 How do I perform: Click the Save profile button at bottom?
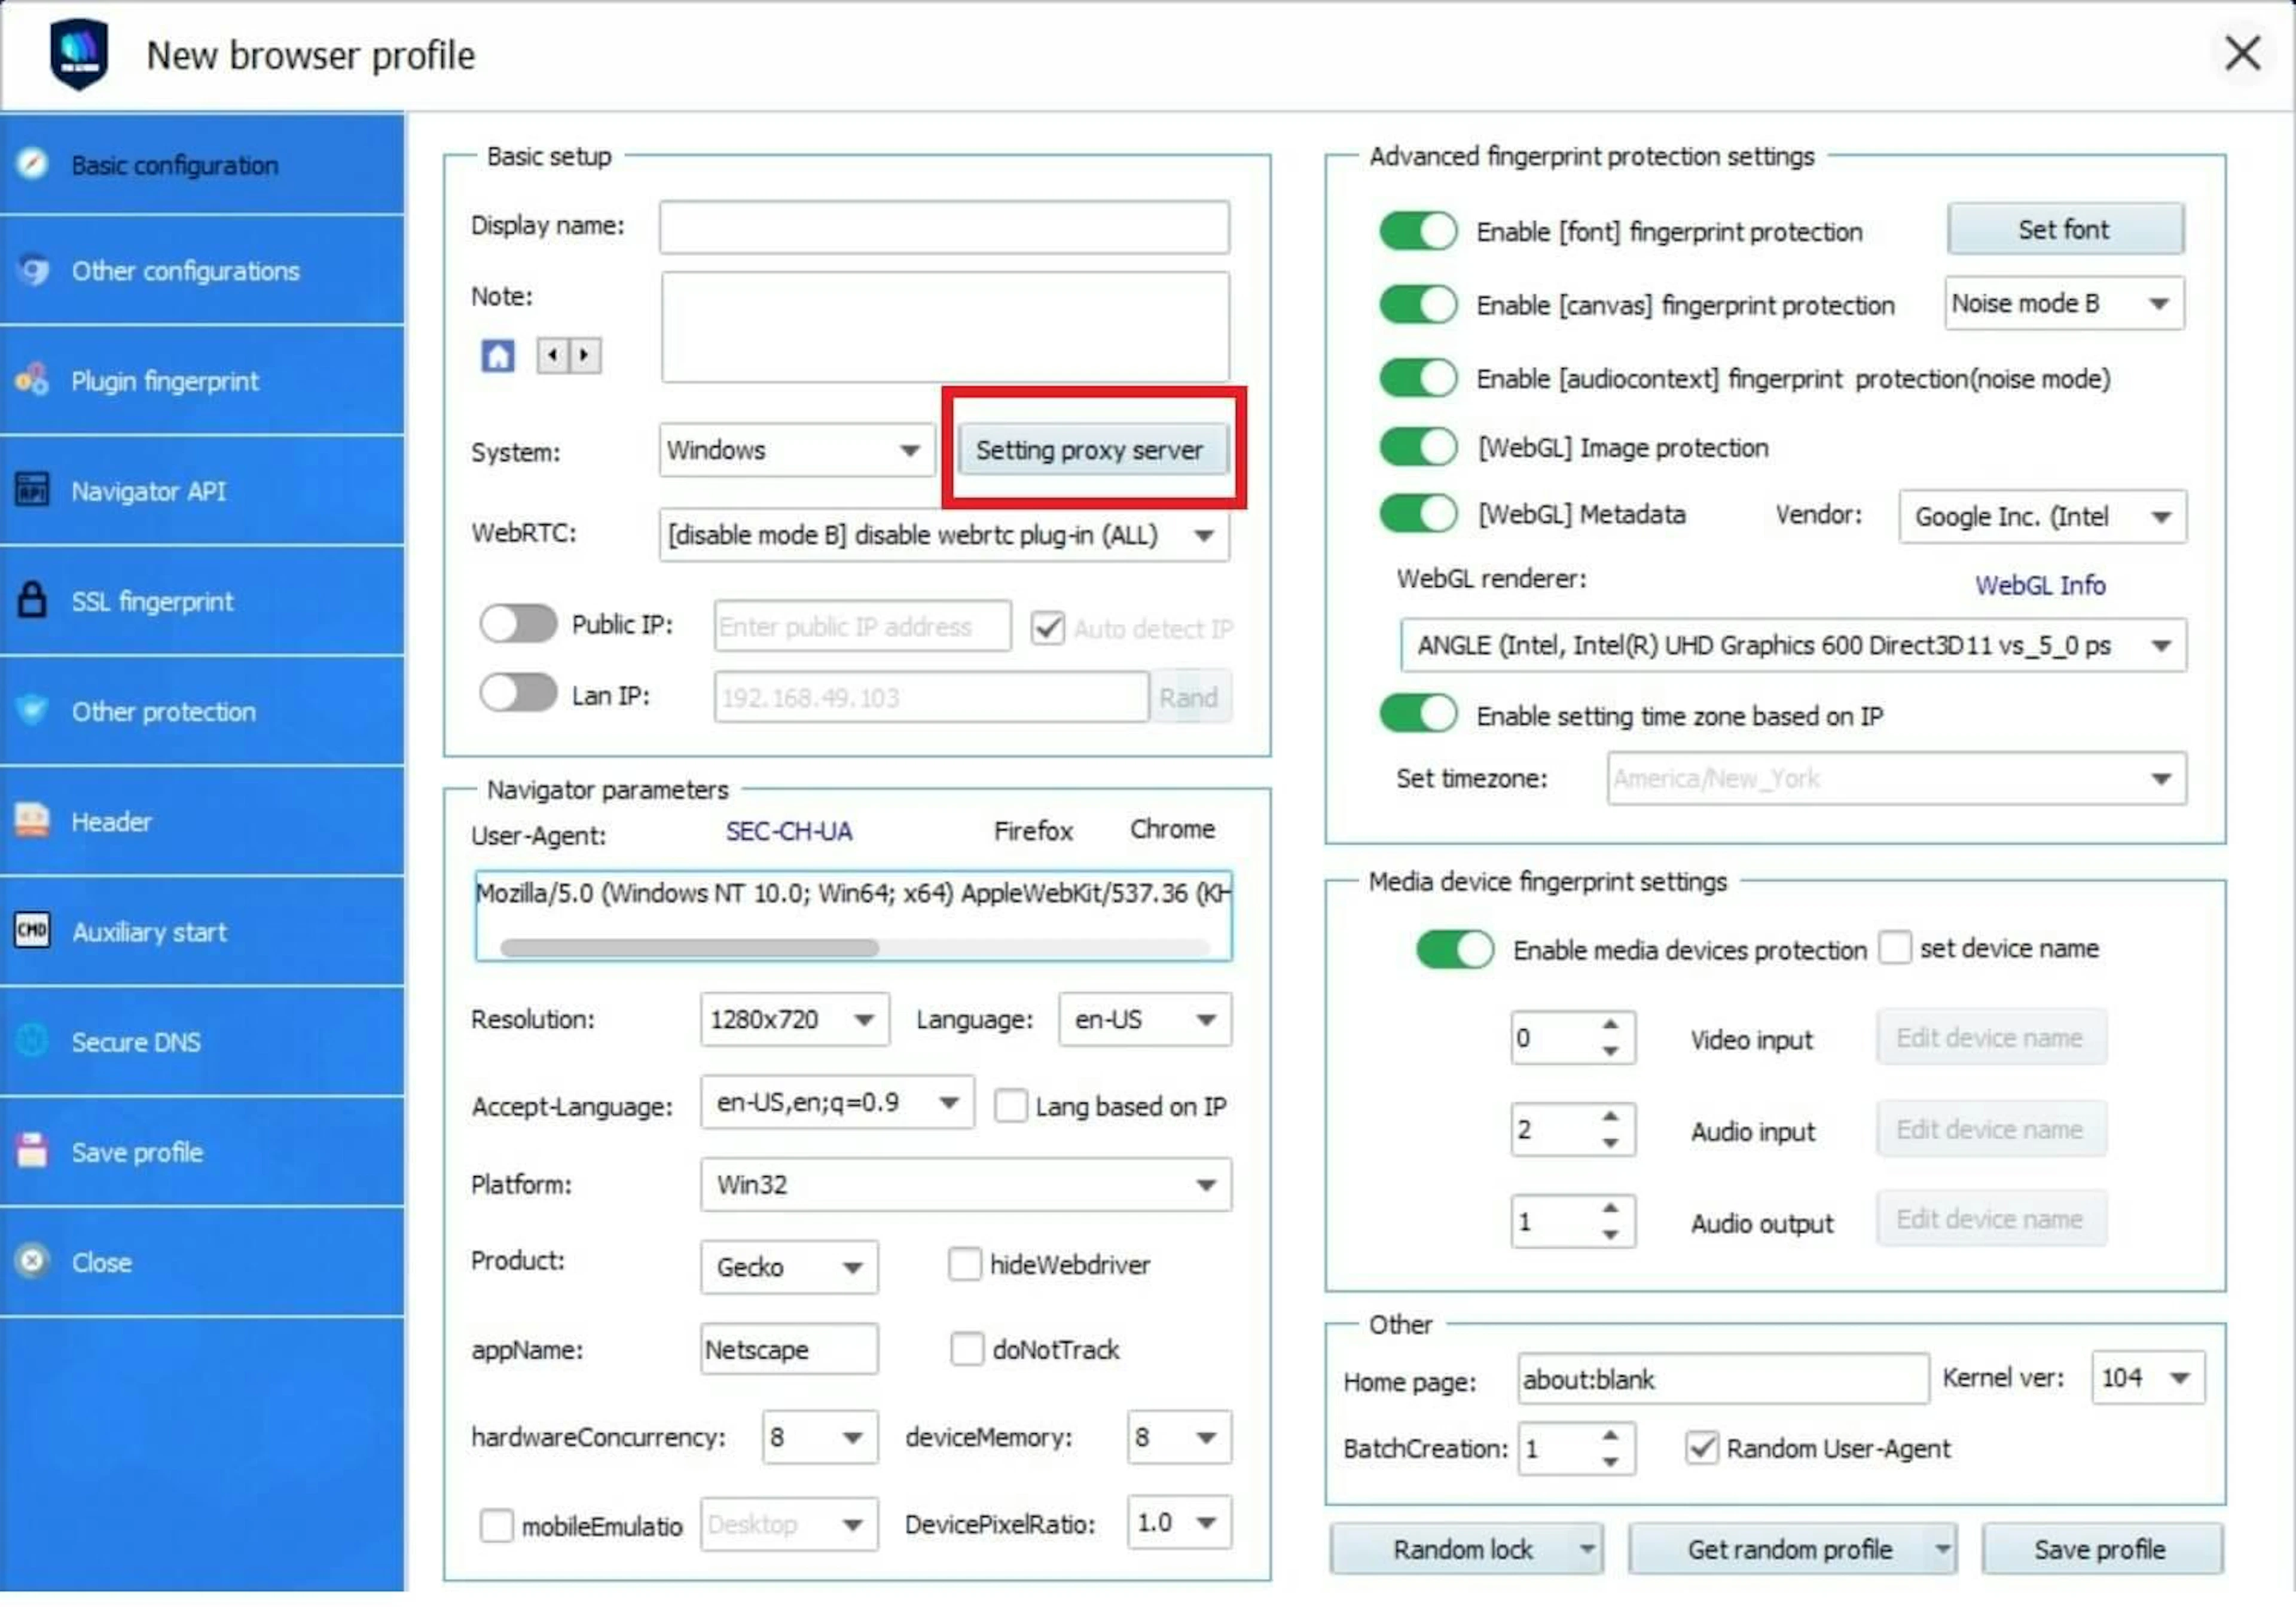2102,1549
